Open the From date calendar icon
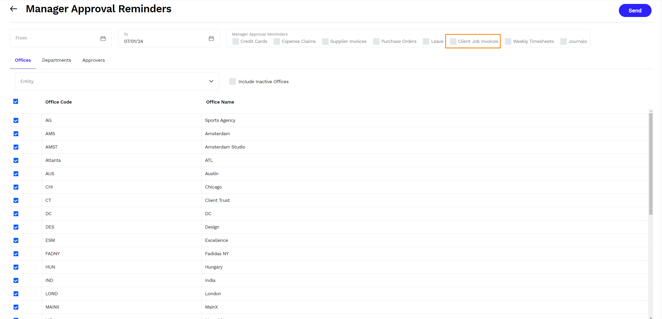Viewport: 662px width, 319px height. pyautogui.click(x=103, y=38)
